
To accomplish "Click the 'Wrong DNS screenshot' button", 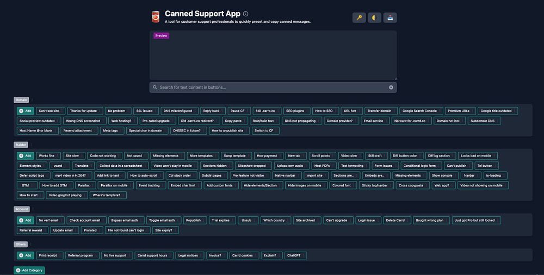I will 85,121.
